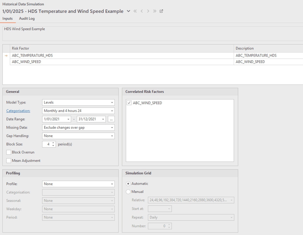Increase Block Size with up stepper arrow

pos(53,143)
